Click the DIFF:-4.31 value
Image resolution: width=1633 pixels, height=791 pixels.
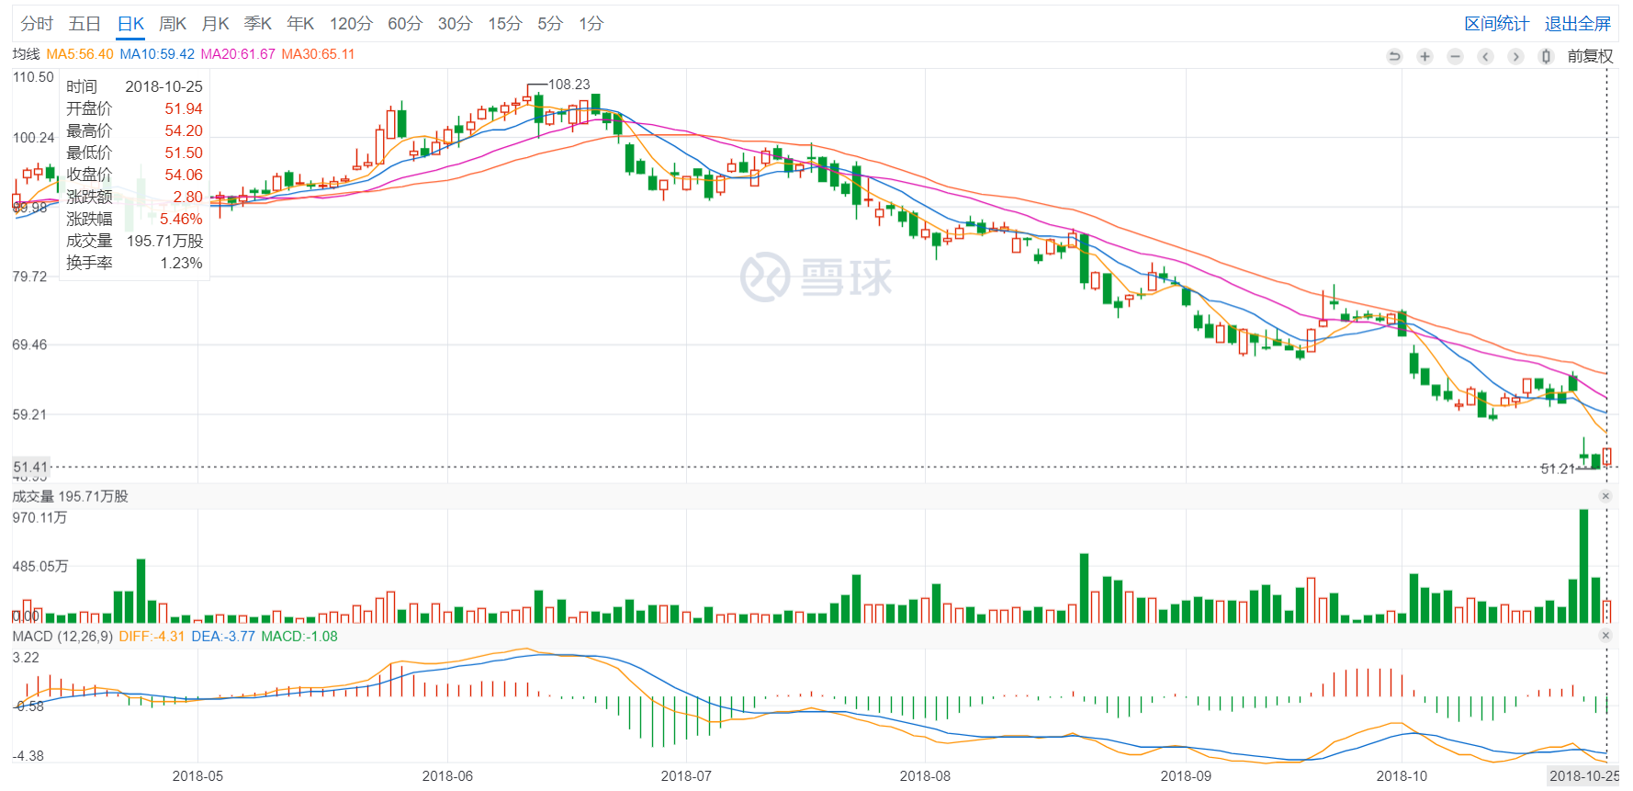(x=152, y=636)
